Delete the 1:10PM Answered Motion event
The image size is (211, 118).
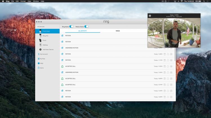pyautogui.click(x=165, y=72)
